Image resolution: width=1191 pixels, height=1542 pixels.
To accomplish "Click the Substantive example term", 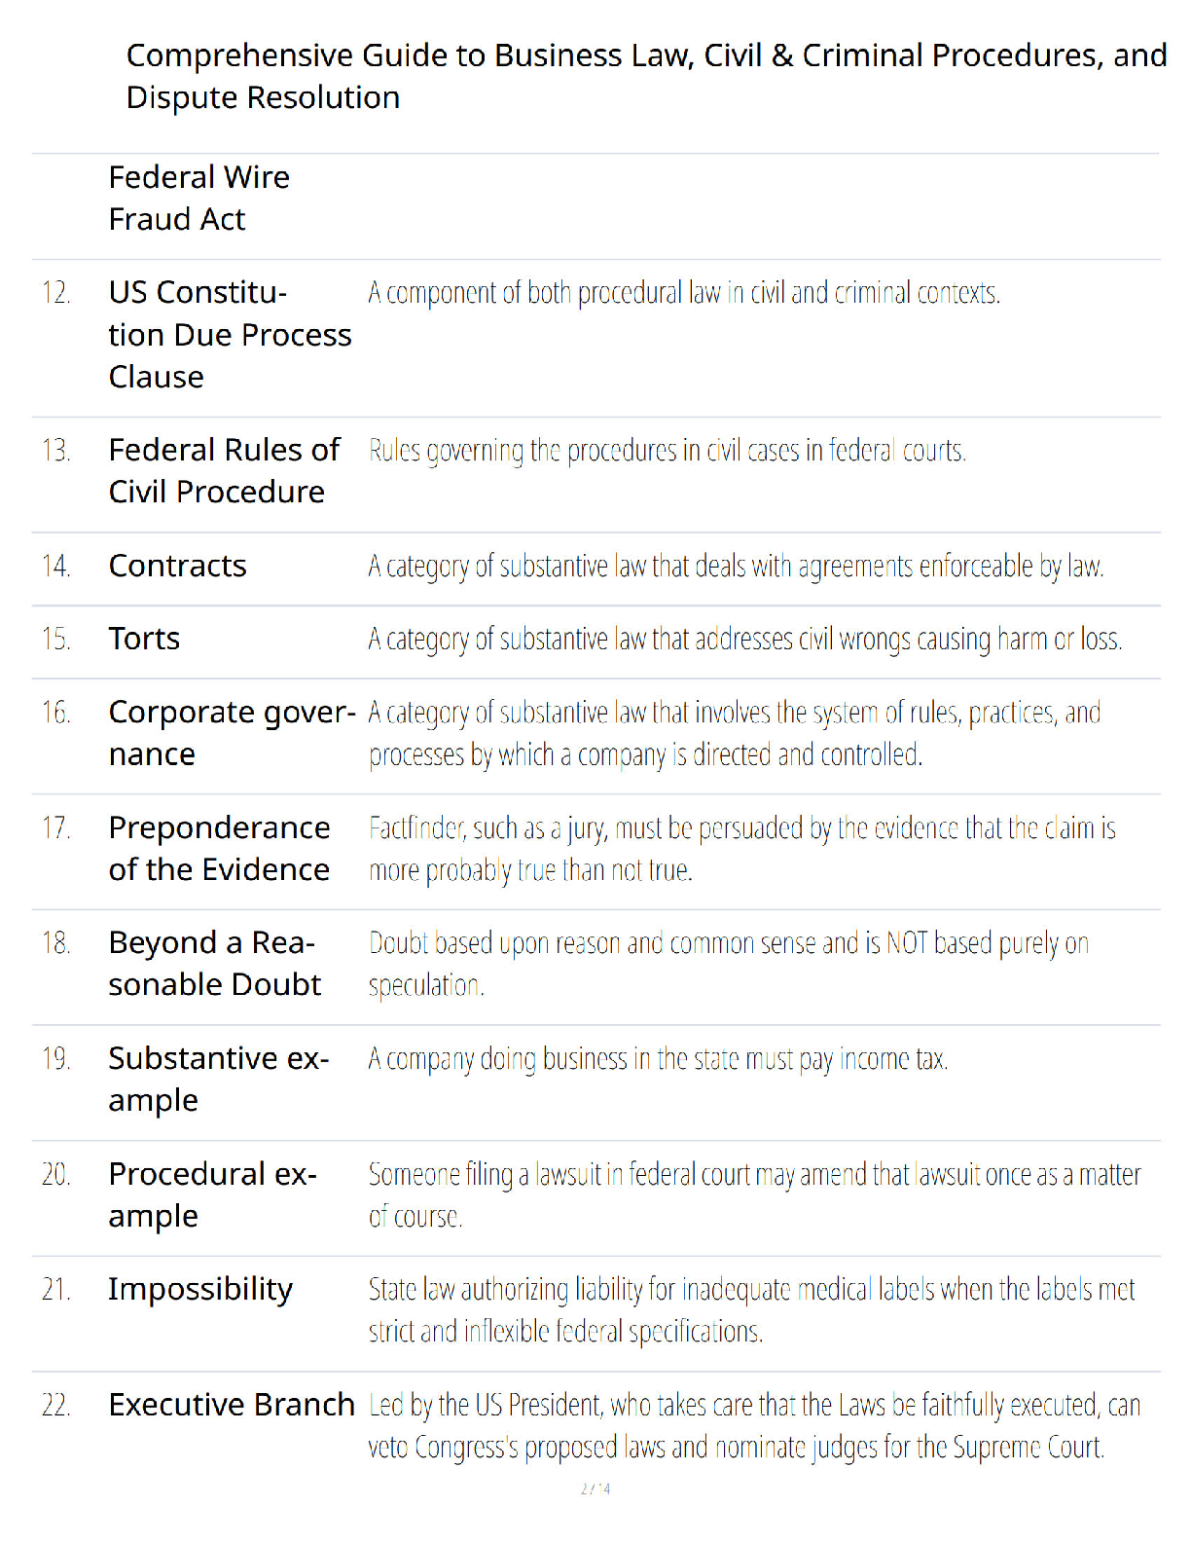I will (219, 1079).
